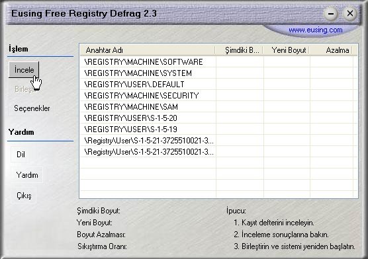Open the www.eusing.com link
Screen dimensions: 368x259
pyautogui.click(x=316, y=30)
